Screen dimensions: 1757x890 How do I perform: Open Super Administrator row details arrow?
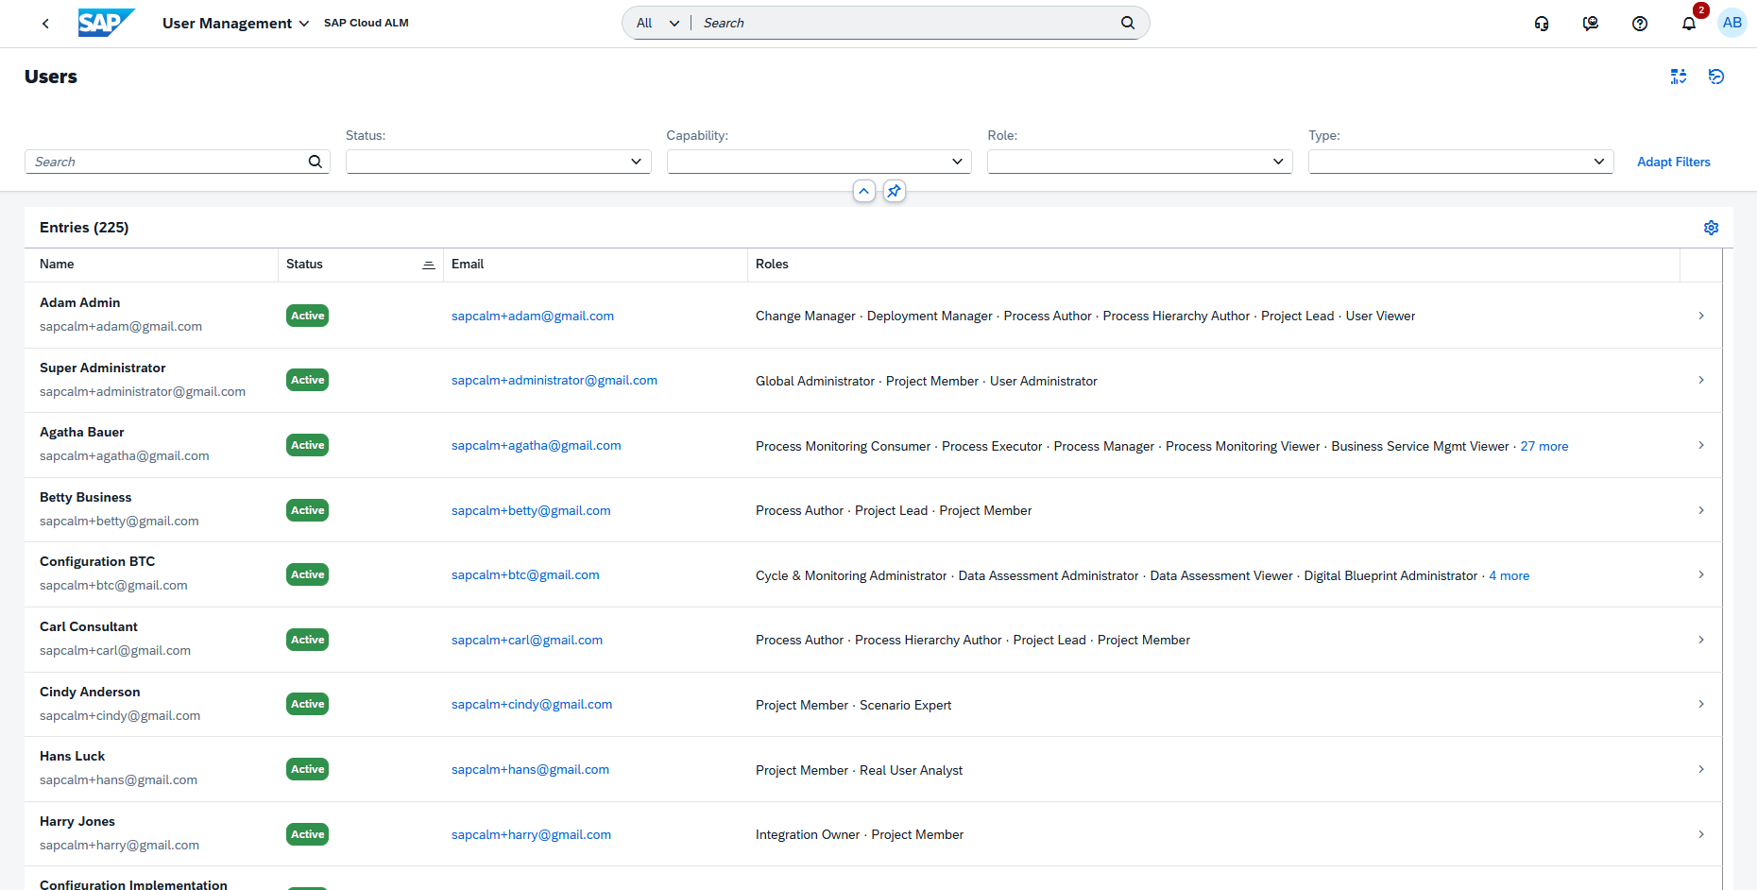click(x=1701, y=380)
